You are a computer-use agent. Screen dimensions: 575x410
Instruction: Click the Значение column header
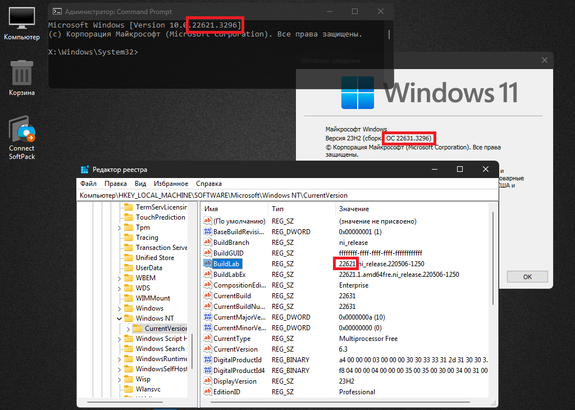412,209
